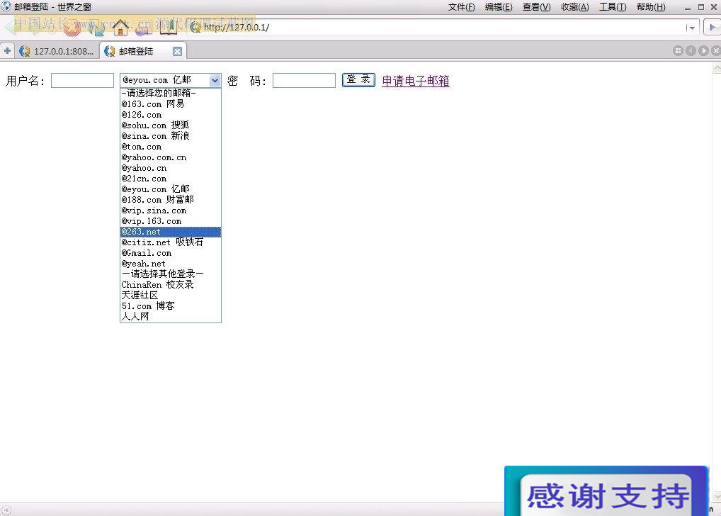Viewport: 721px width, 516px height.
Task: Pick the @yeah.net option
Action: point(171,264)
